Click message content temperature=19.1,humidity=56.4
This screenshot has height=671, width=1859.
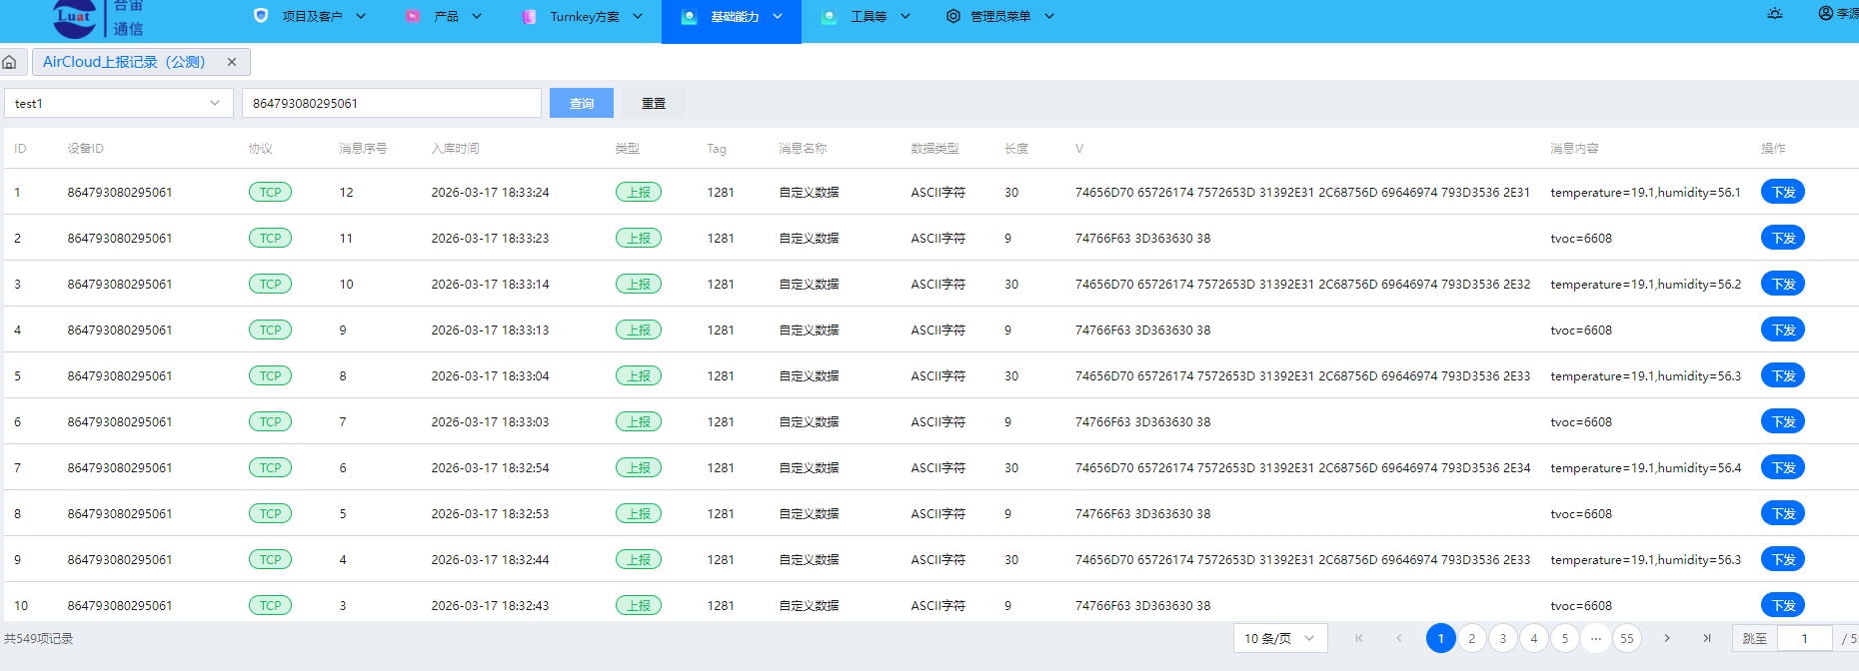[x=1646, y=467]
